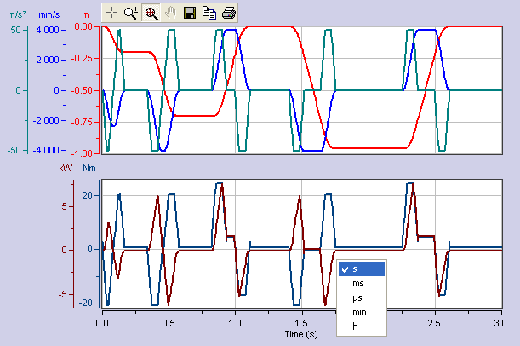The height and width of the screenshot is (346, 520).
Task: Click the copy to clipboard icon
Action: [209, 13]
